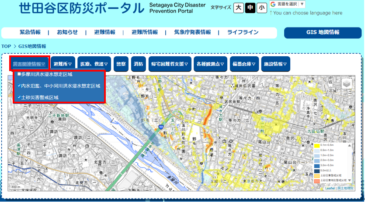The height and width of the screenshot is (202, 365).
Task: Click the legend scroll down arrow
Action: pyautogui.click(x=349, y=180)
